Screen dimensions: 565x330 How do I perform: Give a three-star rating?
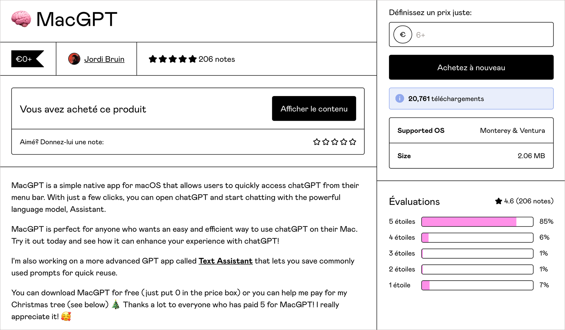coord(335,142)
